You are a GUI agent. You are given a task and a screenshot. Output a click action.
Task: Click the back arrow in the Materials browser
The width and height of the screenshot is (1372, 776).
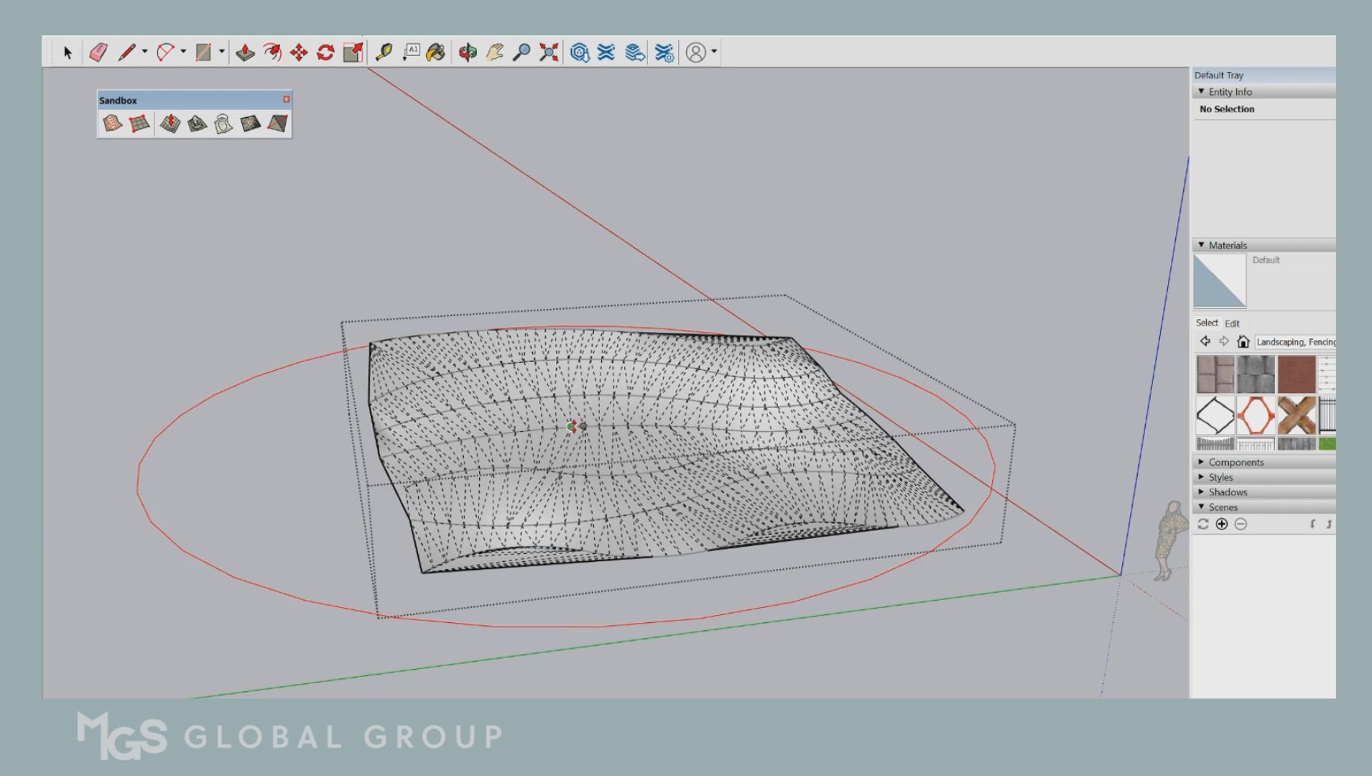(x=1205, y=341)
